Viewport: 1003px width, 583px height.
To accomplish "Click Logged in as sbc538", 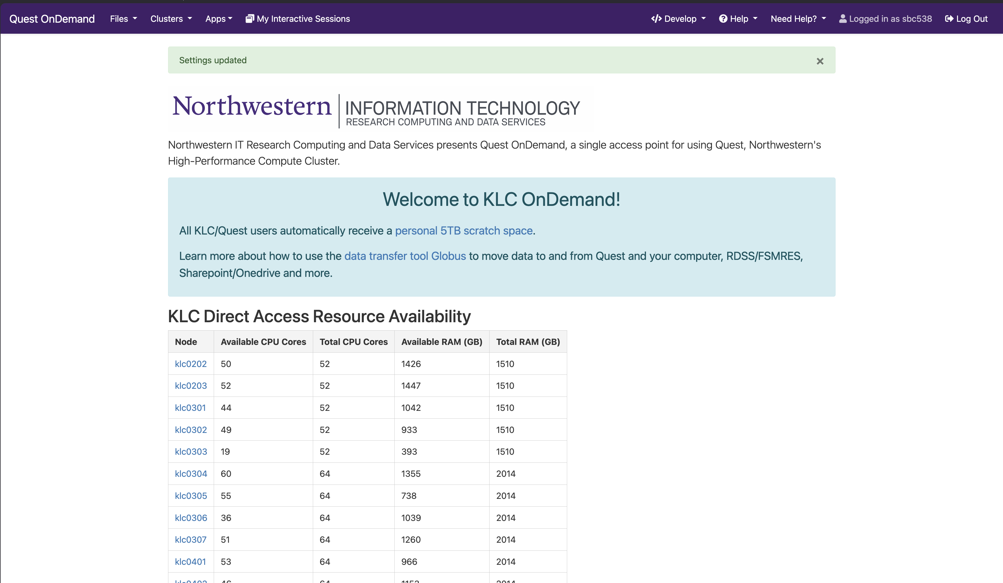I will tap(886, 19).
